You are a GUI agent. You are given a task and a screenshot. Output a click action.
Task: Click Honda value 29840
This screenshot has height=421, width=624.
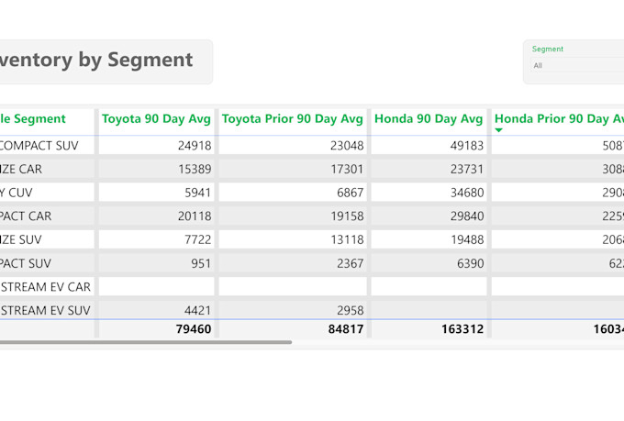click(x=467, y=216)
